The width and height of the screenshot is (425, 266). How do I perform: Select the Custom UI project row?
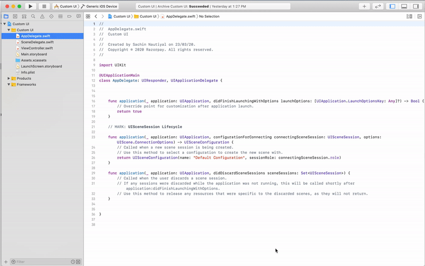42,24
